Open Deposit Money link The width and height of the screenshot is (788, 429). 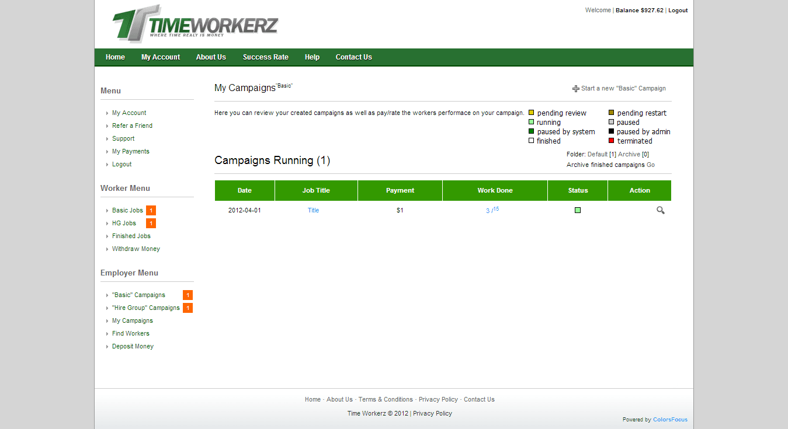coord(133,347)
